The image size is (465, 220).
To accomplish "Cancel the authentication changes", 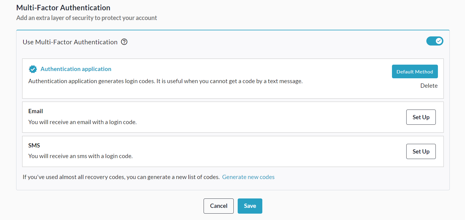I will point(219,206).
